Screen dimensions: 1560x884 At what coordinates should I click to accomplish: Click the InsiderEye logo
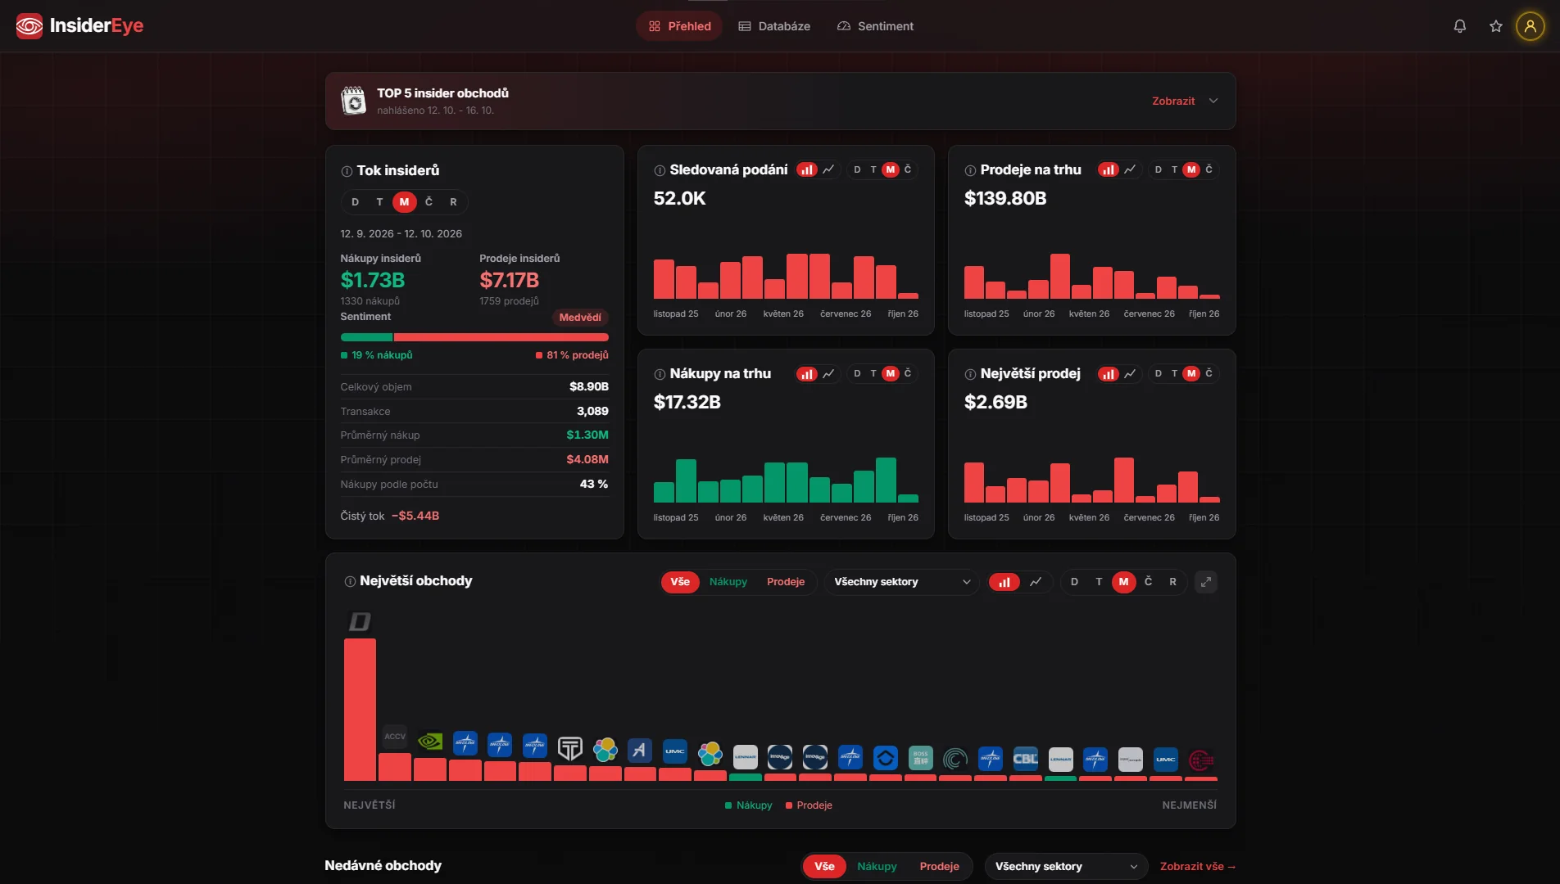80,26
